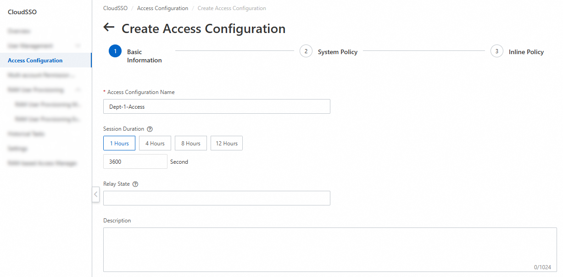Screen dimensions: 563x277
Task: Click the Relay State help icon
Action: click(x=135, y=184)
